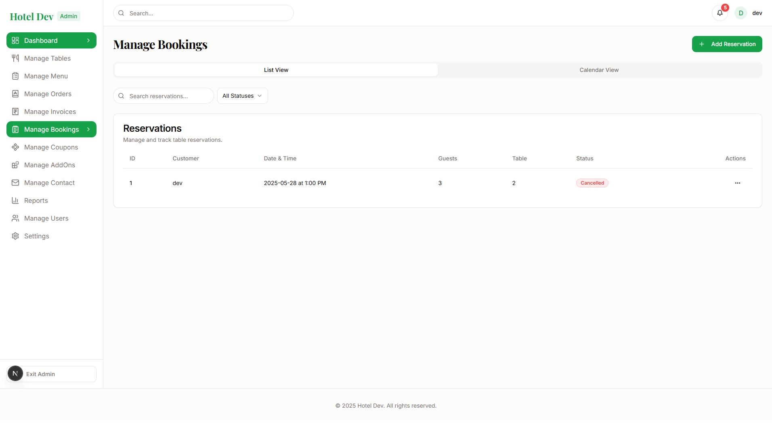Expand the Dashboard chevron arrow
772x423 pixels.
[x=88, y=40]
